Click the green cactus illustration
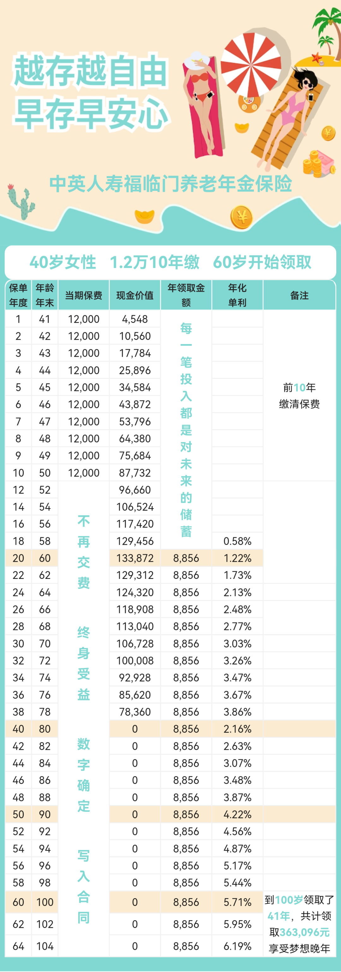This screenshot has width=341, height=972. pos(21,202)
